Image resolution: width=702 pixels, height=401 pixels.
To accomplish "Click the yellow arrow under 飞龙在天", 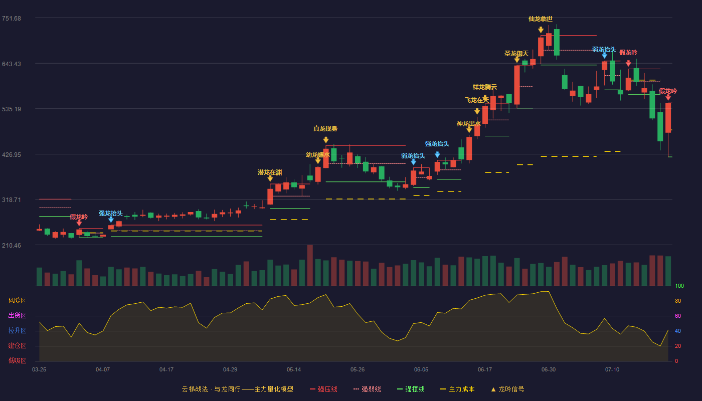I will pyautogui.click(x=477, y=111).
